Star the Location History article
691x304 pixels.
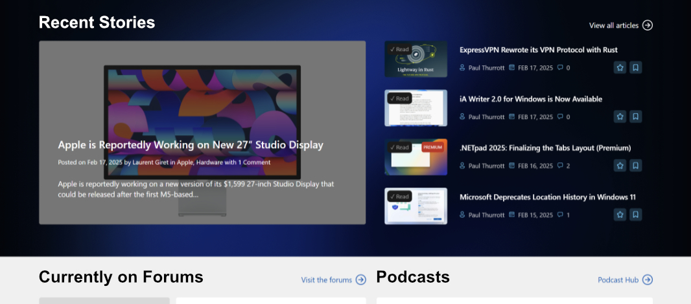click(620, 215)
